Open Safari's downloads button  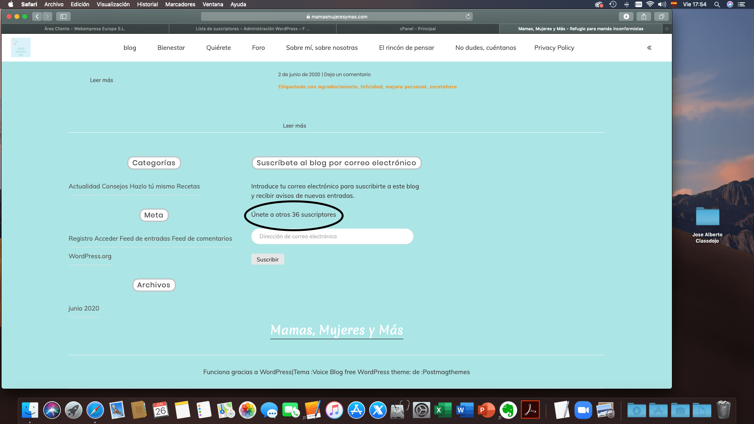point(626,16)
